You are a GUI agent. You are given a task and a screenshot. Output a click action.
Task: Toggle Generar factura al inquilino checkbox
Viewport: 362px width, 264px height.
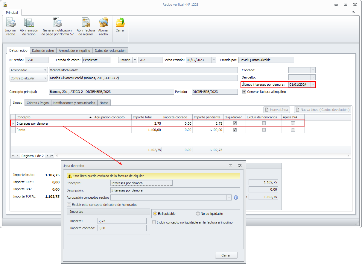[x=244, y=92]
